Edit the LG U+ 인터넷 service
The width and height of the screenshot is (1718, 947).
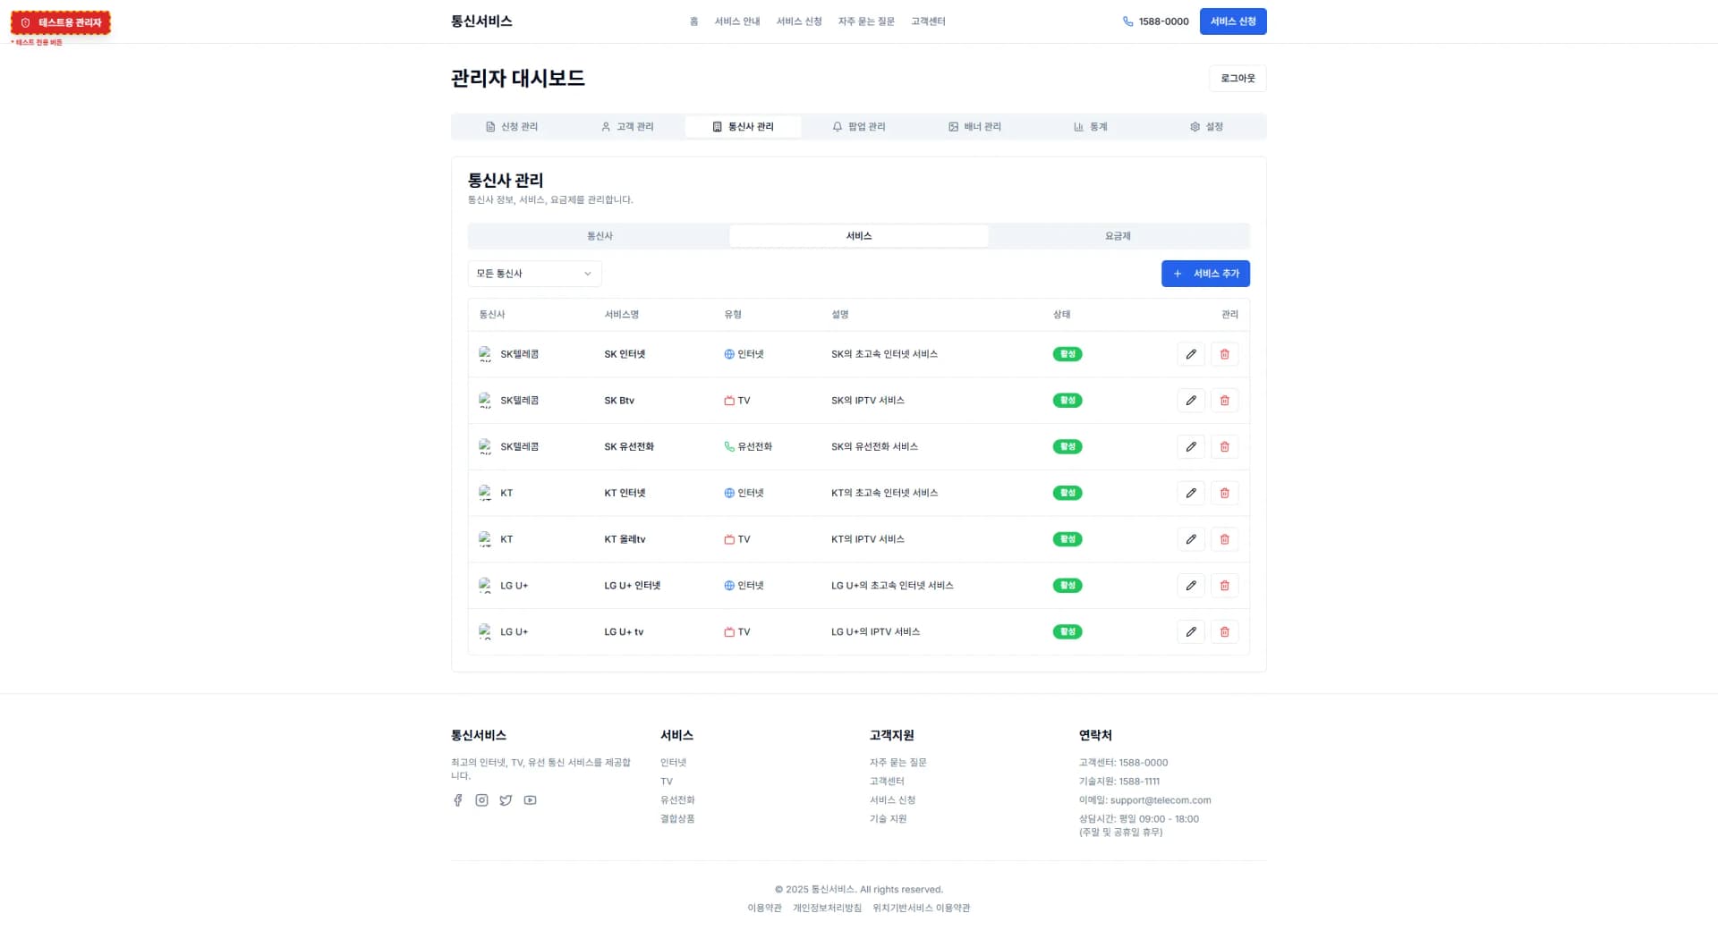tap(1190, 586)
